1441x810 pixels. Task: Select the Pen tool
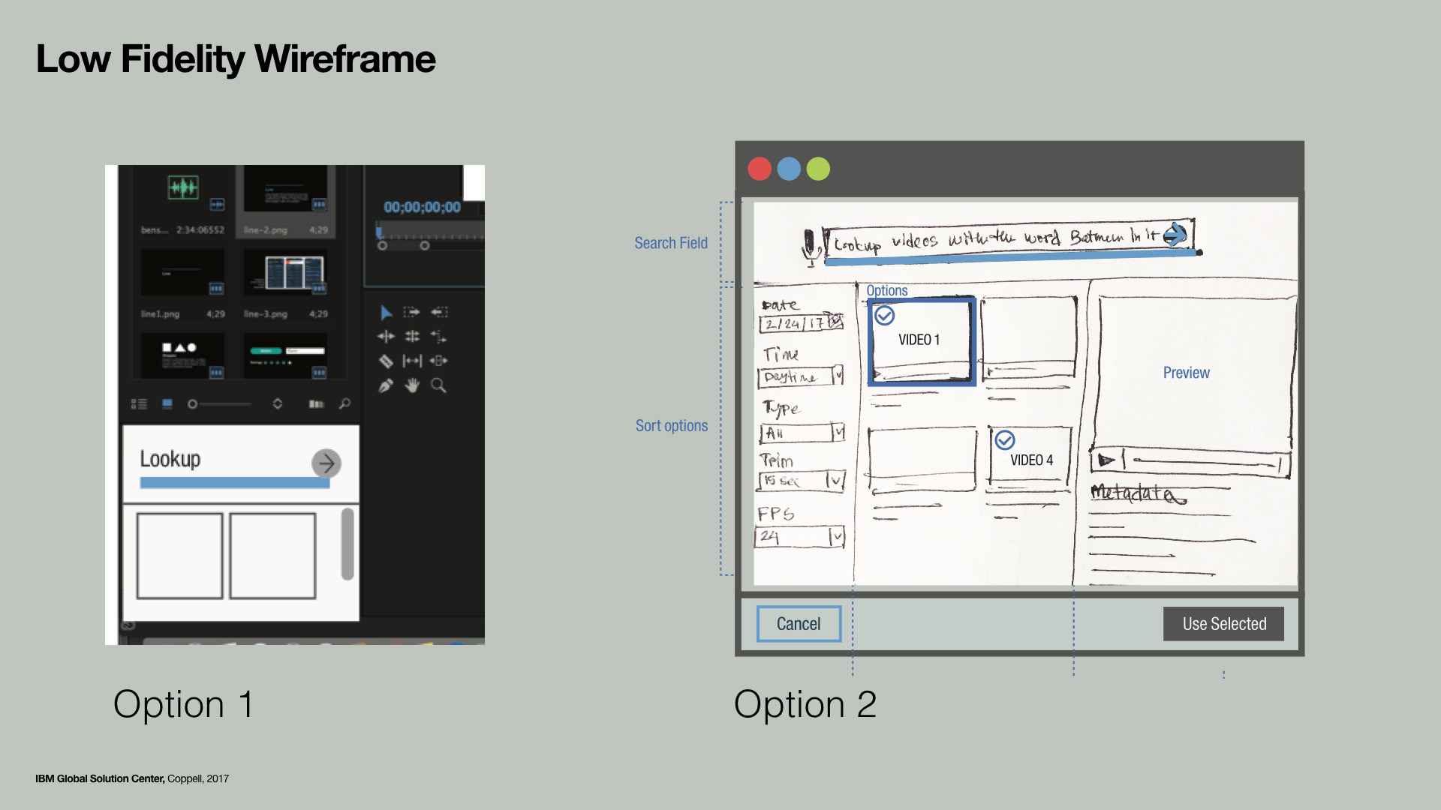pyautogui.click(x=386, y=386)
